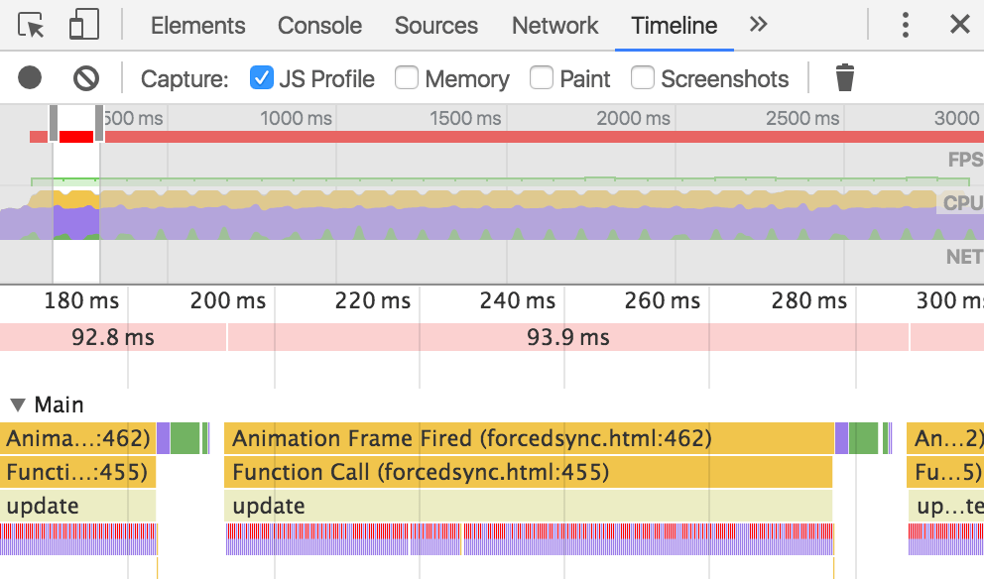Enable the Memory capture checkbox
Viewport: 984px width, 579px height.
407,77
